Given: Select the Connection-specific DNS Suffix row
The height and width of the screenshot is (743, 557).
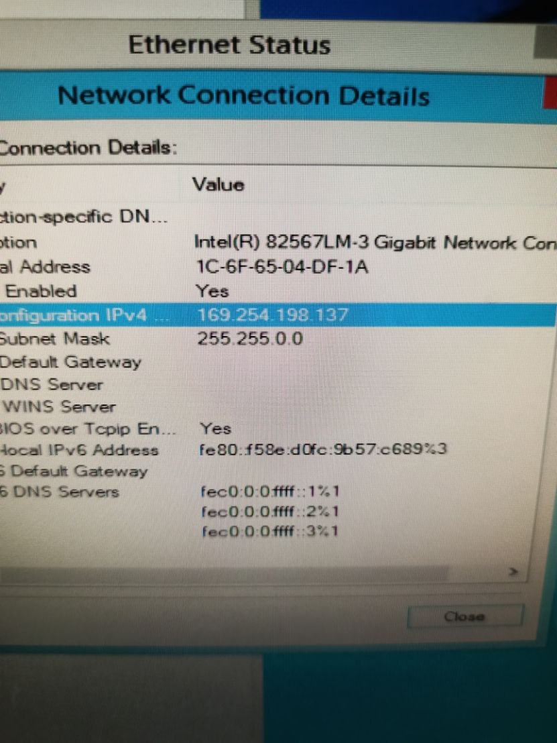Looking at the screenshot, I should coord(277,217).
